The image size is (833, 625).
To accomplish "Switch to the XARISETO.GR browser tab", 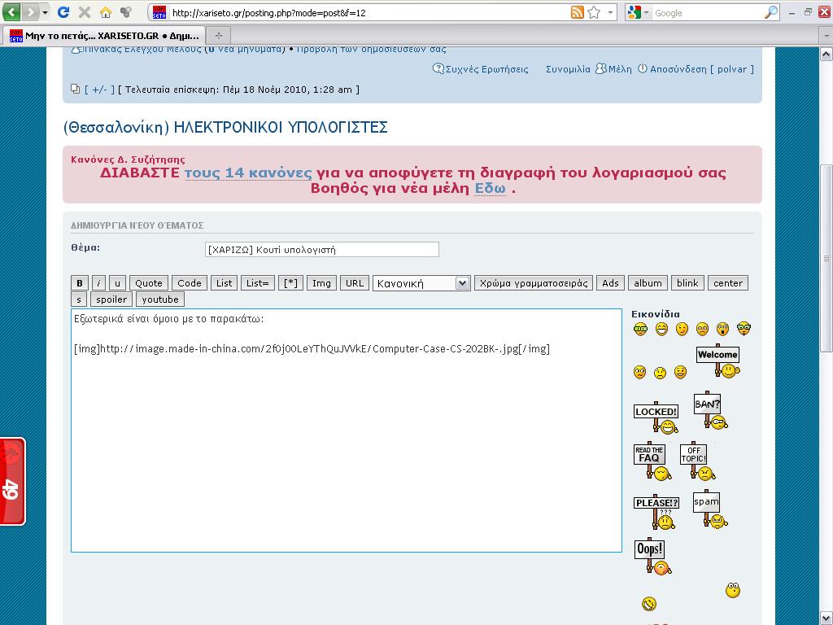I will coord(104,36).
